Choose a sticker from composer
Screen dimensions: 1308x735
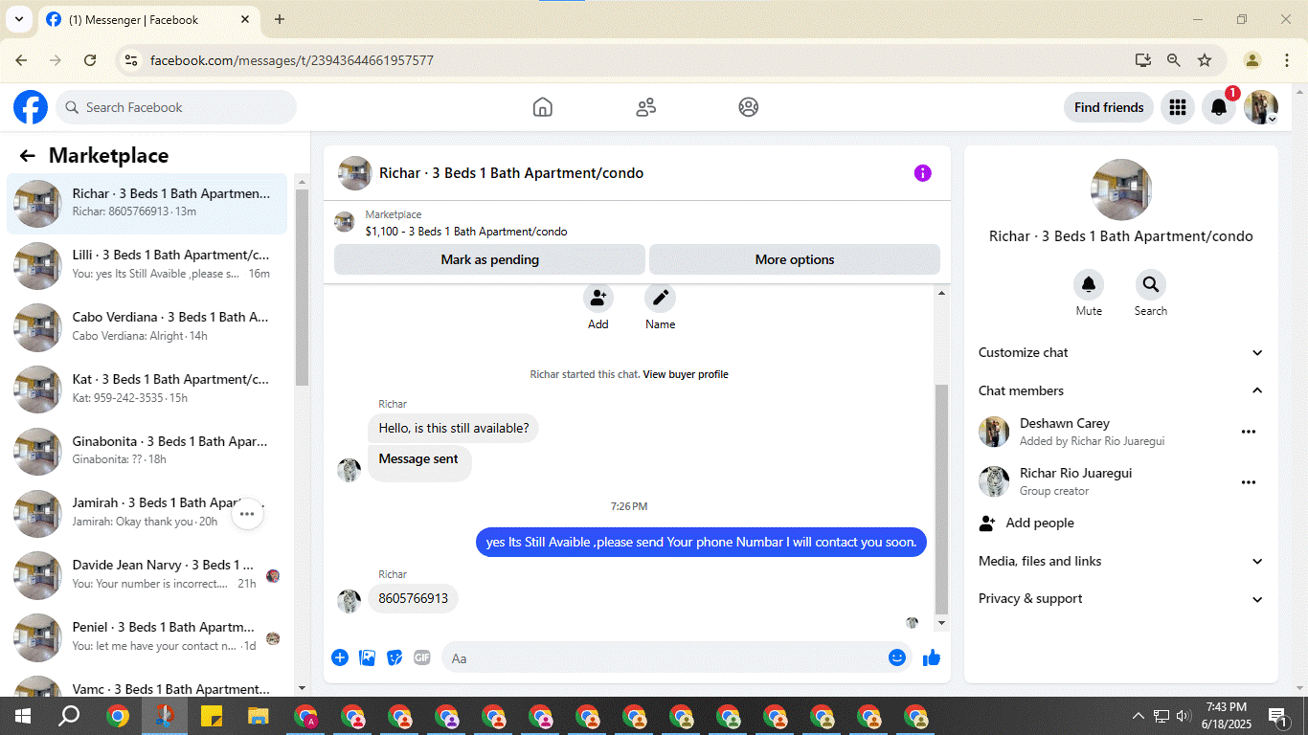coord(395,657)
